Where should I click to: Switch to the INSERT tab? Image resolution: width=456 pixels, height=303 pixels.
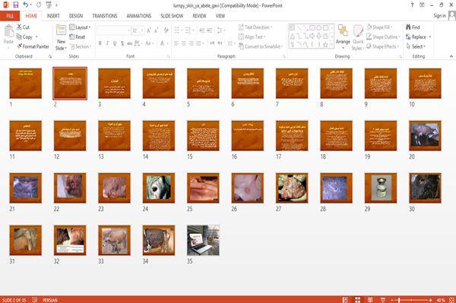click(x=53, y=16)
